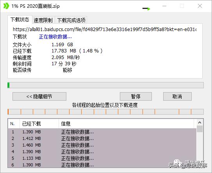Screen dimensions: 212x173
Task: Click the 已经下载 column header
Action: [39, 124]
